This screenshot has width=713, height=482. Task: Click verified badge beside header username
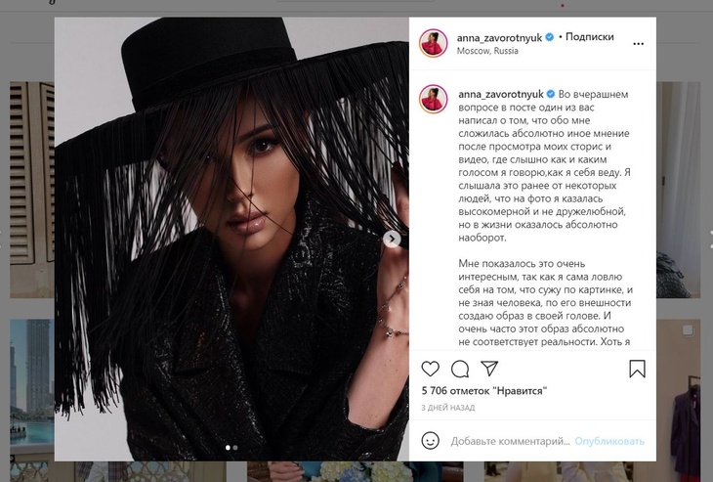tap(549, 37)
